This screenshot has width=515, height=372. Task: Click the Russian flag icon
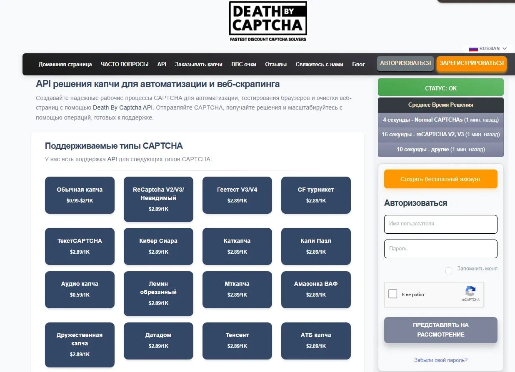[x=473, y=48]
